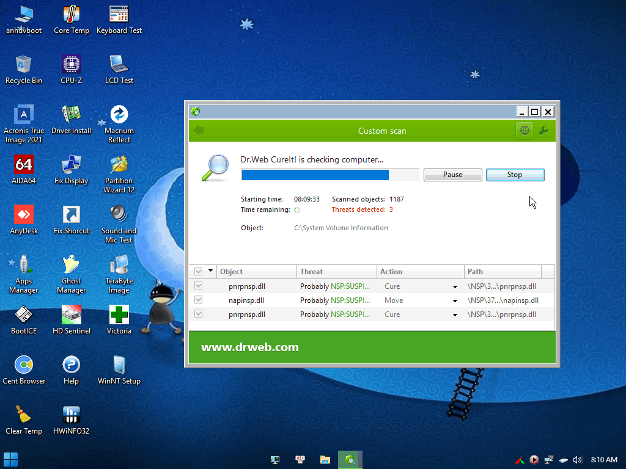This screenshot has width=626, height=469.
Task: Click the green back arrow in CureIt
Action: coord(199,131)
